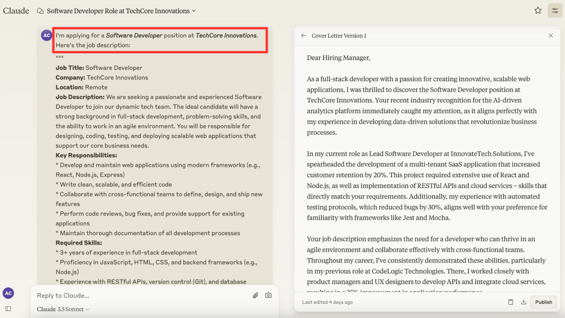This screenshot has height=318, width=565.
Task: Open the chat controls sliders icon
Action: click(x=555, y=10)
